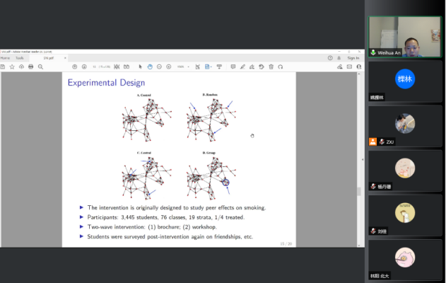
Task: Open the notifications bell icon
Action: tap(339, 58)
